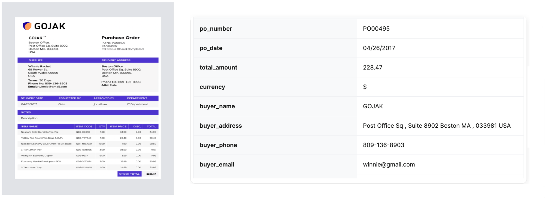Image resolution: width=545 pixels, height=198 pixels.
Task: Select the buyer_phone value 809-136-8903
Action: pos(383,145)
